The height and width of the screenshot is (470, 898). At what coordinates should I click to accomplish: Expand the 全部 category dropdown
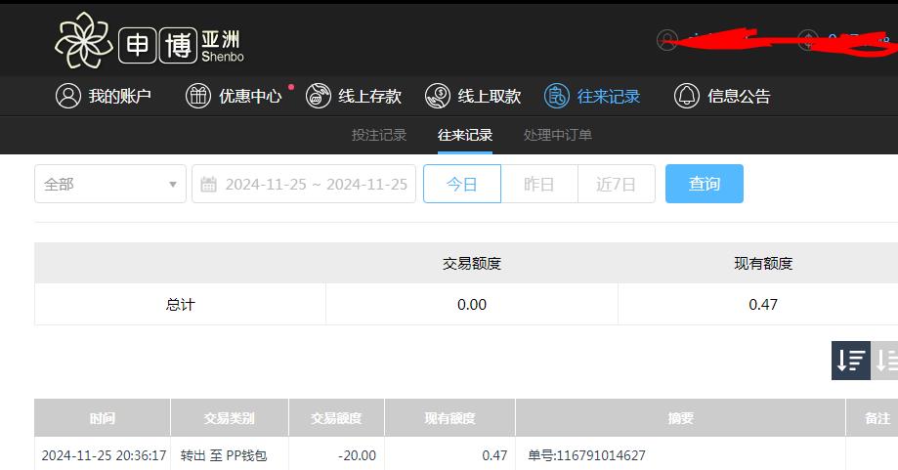[110, 184]
